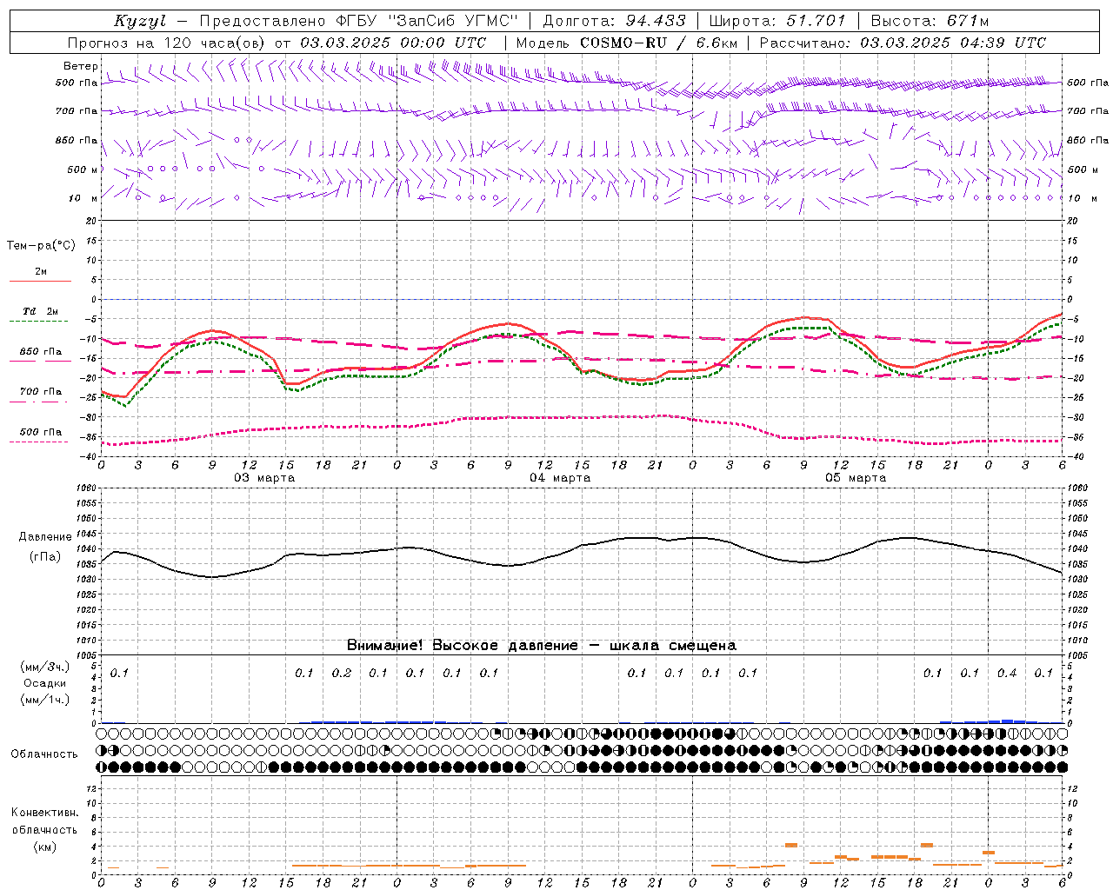The image size is (1113, 890).
Task: Click the "03 марта" date label
Action: pyautogui.click(x=264, y=478)
